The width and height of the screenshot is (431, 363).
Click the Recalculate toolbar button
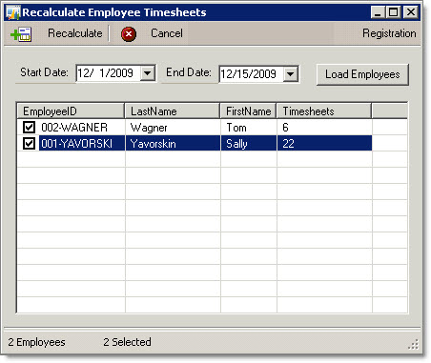[75, 33]
